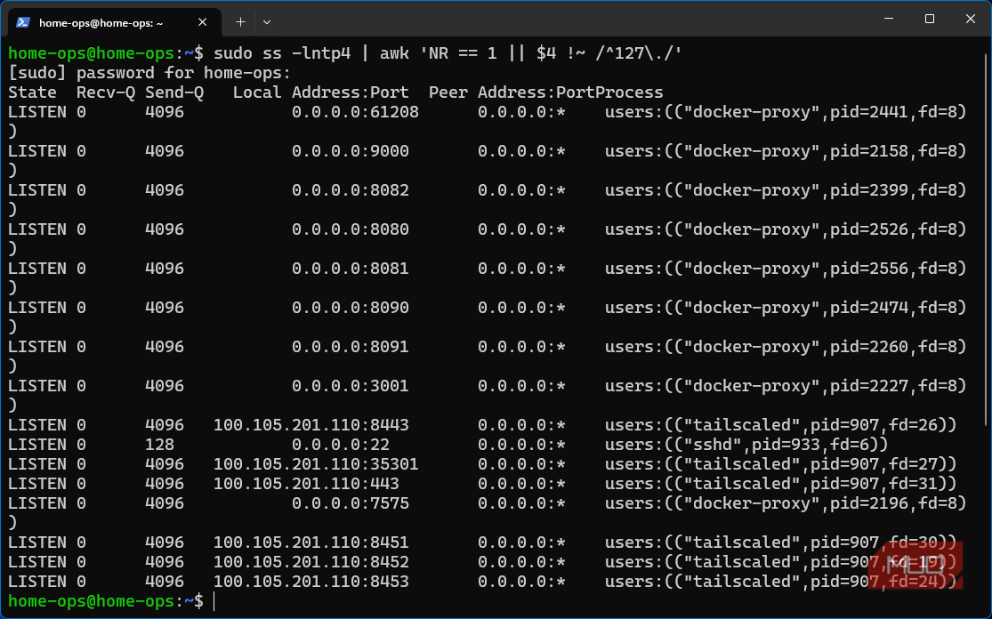Screen dimensions: 992x619
Task: Click the sudo ss -lntp4 command text
Action: coord(281,53)
